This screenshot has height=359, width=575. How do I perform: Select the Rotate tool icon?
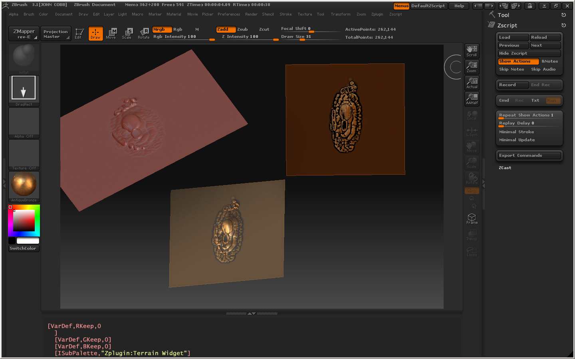pos(143,34)
